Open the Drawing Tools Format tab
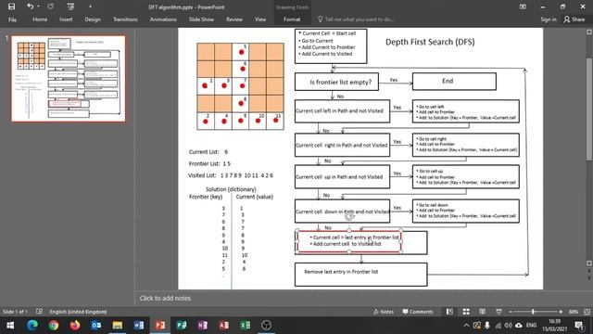593x334 pixels. [x=292, y=19]
